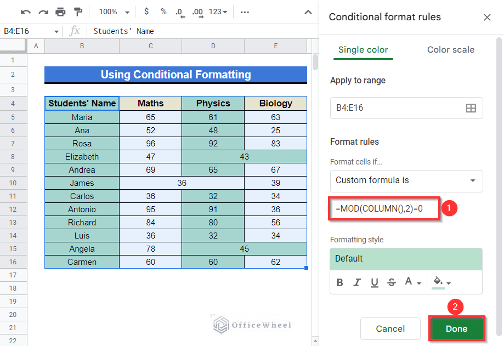
Task: Click the Redo icon in the toolbar
Action: tap(43, 12)
